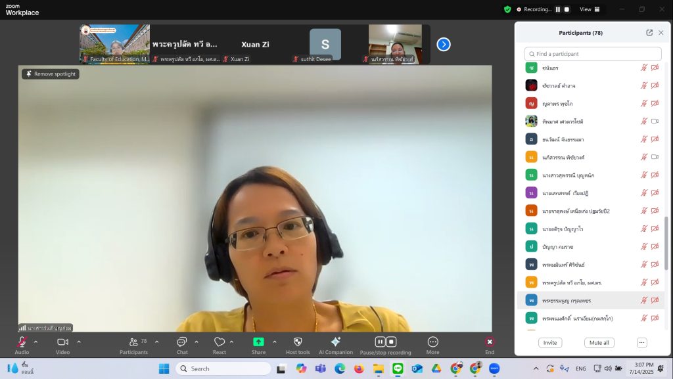This screenshot has height=379, width=673.
Task: Toggle video for the highlighted participant row
Action: coord(655,300)
